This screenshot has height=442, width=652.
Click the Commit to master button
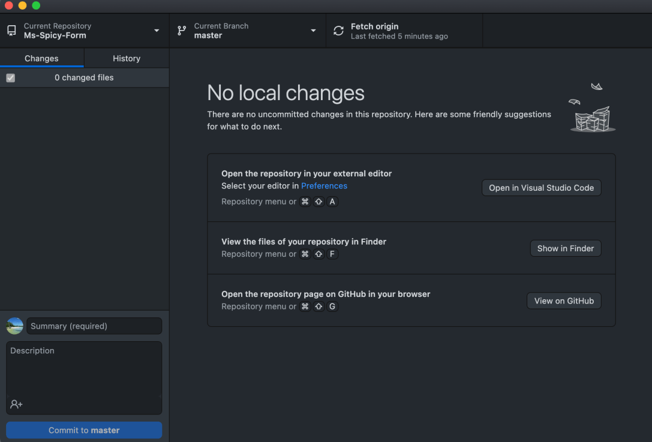pyautogui.click(x=84, y=430)
